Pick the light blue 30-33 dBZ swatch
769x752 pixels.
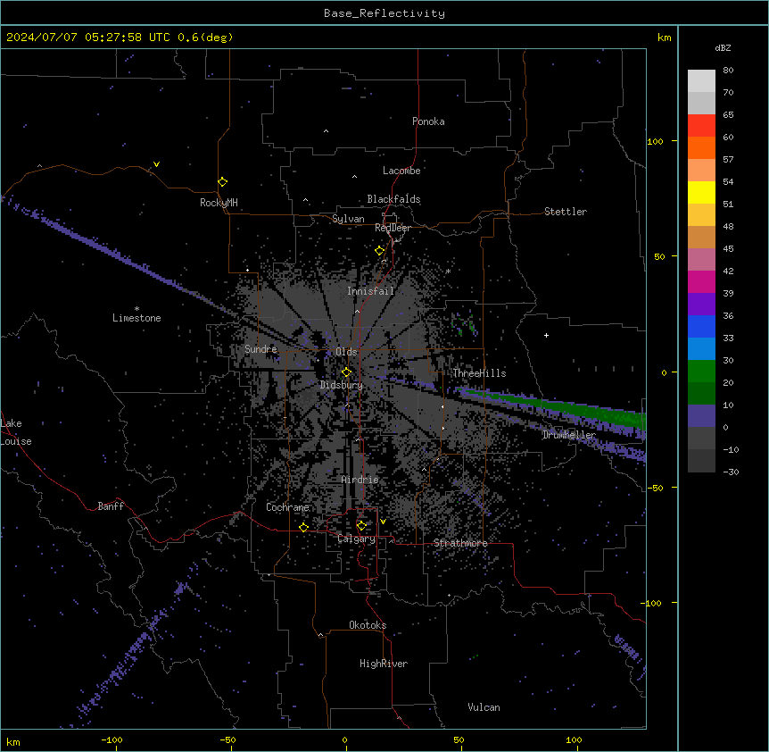(701, 349)
